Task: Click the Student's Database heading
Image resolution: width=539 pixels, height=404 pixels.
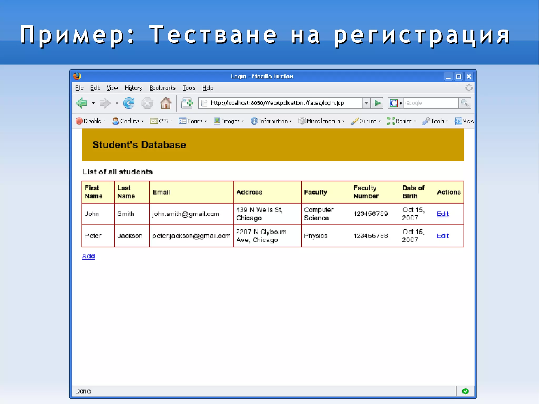Action: click(x=139, y=145)
